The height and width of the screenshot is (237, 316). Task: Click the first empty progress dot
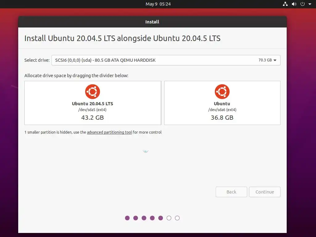tap(169, 218)
